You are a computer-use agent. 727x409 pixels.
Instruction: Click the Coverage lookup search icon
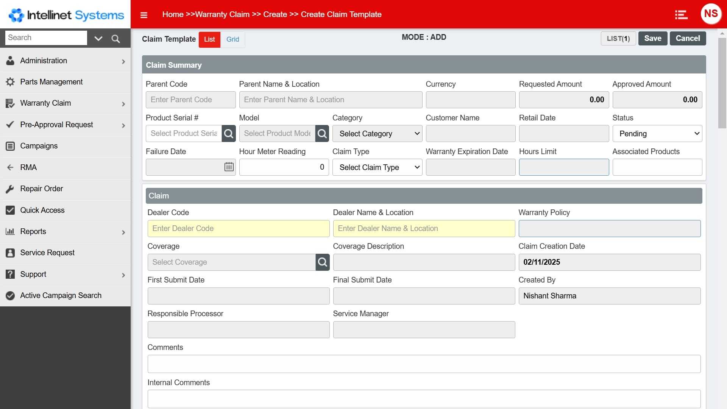[322, 262]
